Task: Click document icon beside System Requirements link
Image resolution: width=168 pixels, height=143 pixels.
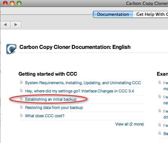Action: [x=21, y=82]
